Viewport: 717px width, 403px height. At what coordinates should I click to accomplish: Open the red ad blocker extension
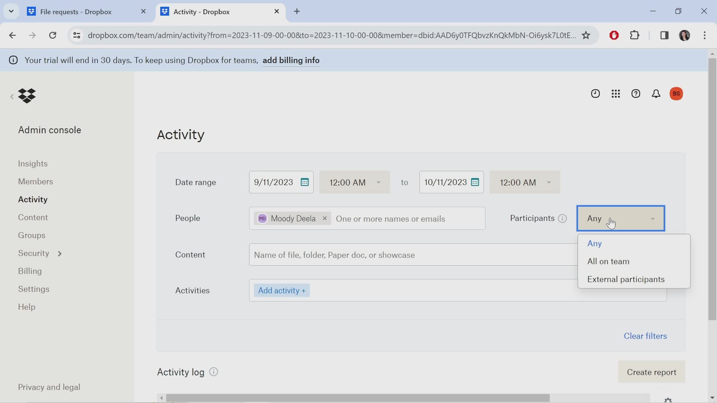coord(614,35)
